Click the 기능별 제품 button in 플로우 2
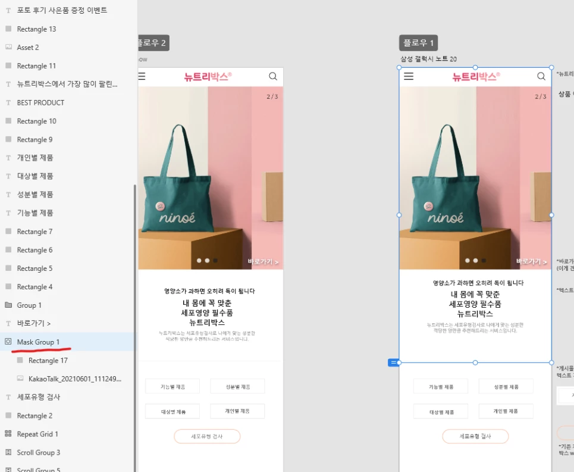Viewport: 574px width, 472px height. 172,386
